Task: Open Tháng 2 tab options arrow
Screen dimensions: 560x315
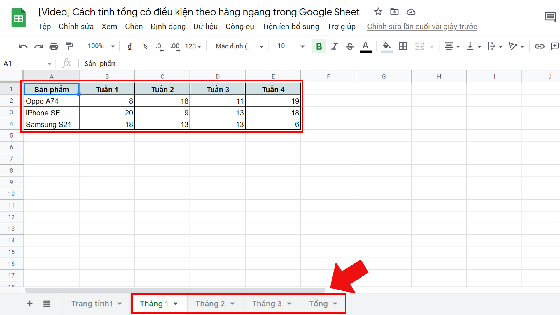Action: point(232,304)
